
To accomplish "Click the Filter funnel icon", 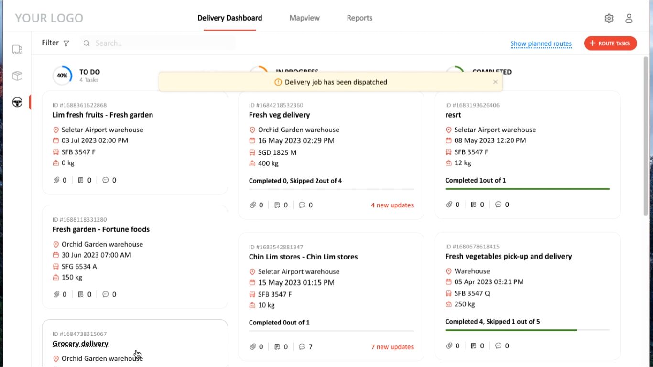I will click(66, 43).
